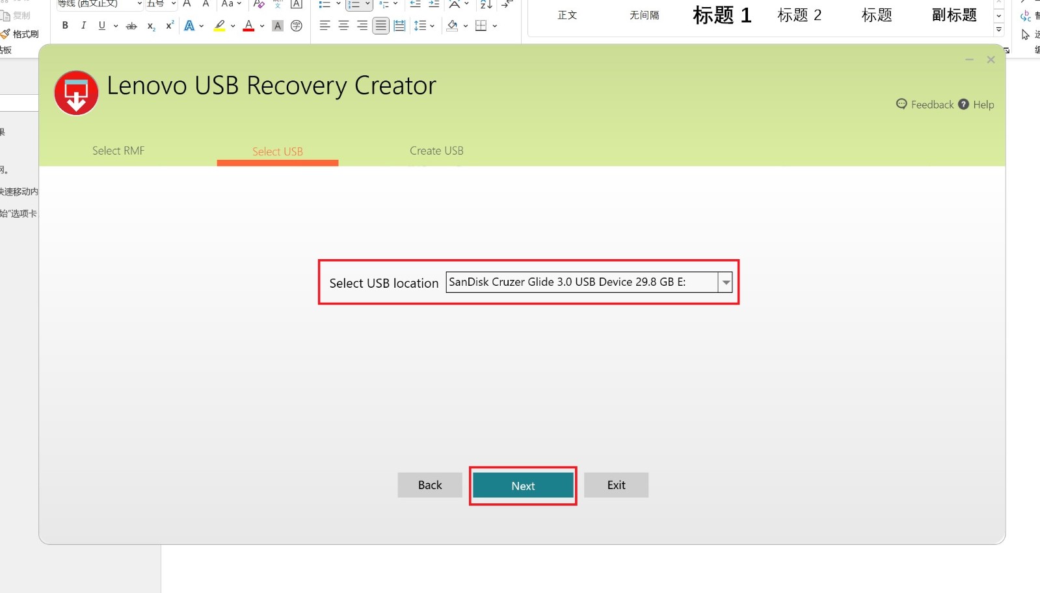Screen dimensions: 1040x593
Task: Click the Next button
Action: pos(523,485)
